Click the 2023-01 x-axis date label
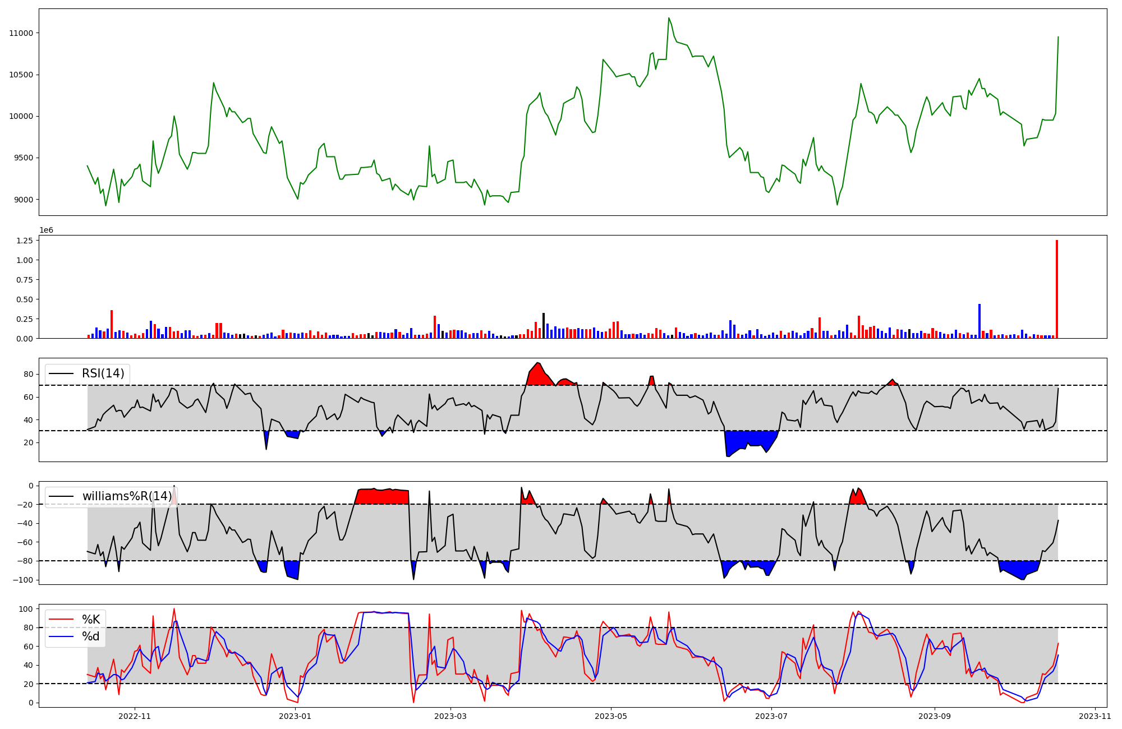1122x729 pixels. (295, 716)
